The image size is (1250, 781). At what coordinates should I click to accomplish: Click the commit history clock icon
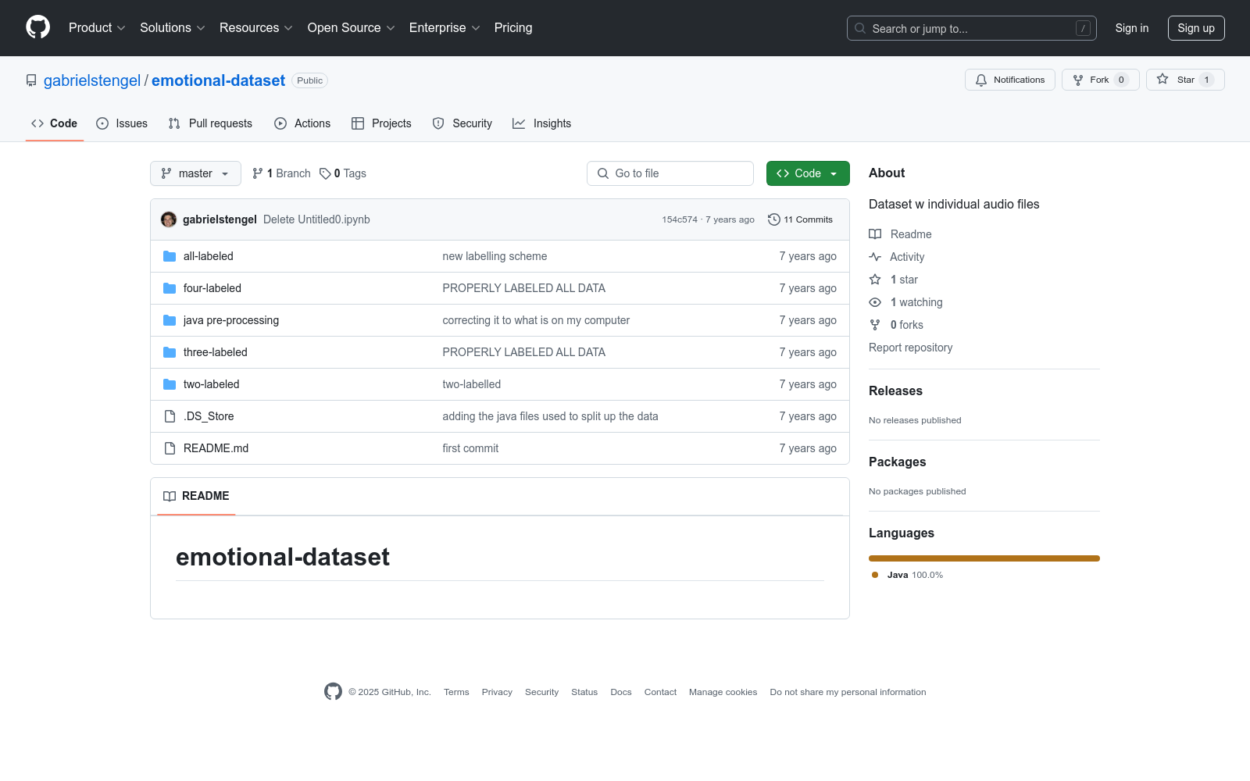pyautogui.click(x=774, y=219)
